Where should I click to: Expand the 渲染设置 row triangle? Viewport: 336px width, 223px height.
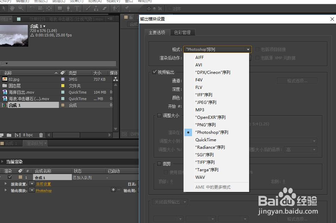point(6,184)
